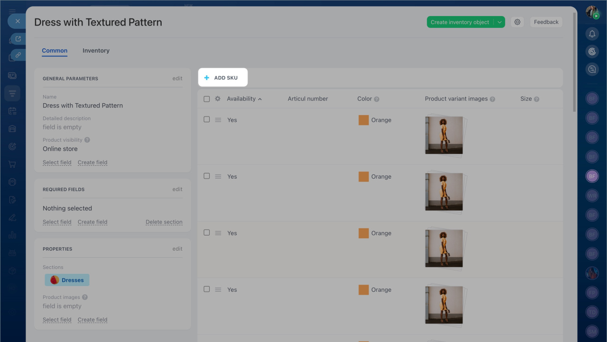This screenshot has width=607, height=342.
Task: Open settings gear next to Feedback
Action: click(517, 22)
